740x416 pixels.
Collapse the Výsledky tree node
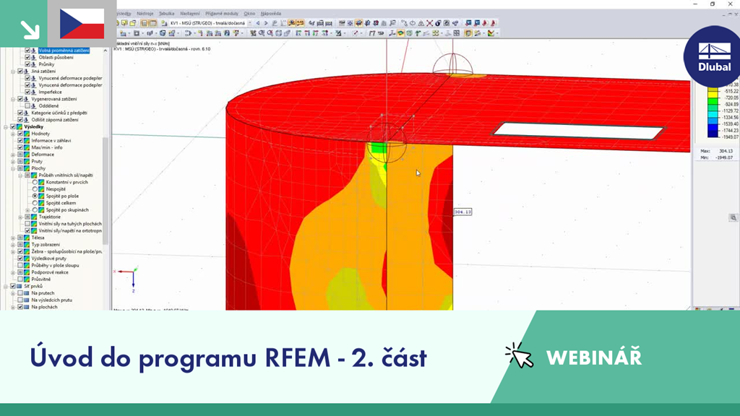coord(6,127)
